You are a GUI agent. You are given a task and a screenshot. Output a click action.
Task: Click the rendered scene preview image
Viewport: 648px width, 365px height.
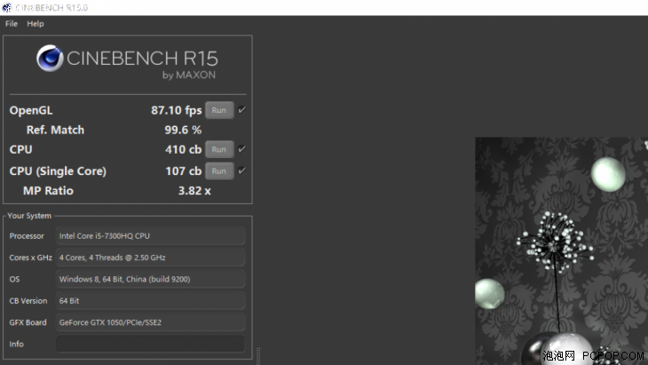coord(562,251)
